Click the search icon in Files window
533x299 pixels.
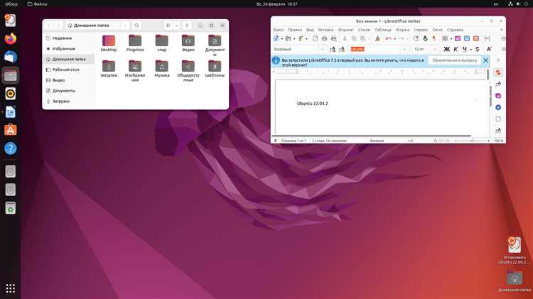136,26
